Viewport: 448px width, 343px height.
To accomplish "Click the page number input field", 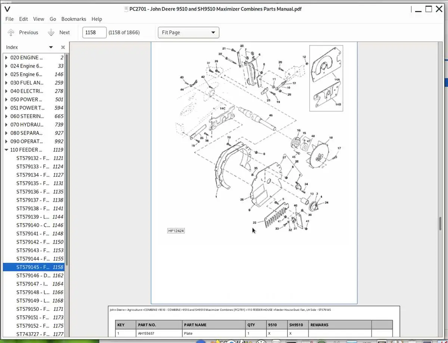I will (94, 33).
